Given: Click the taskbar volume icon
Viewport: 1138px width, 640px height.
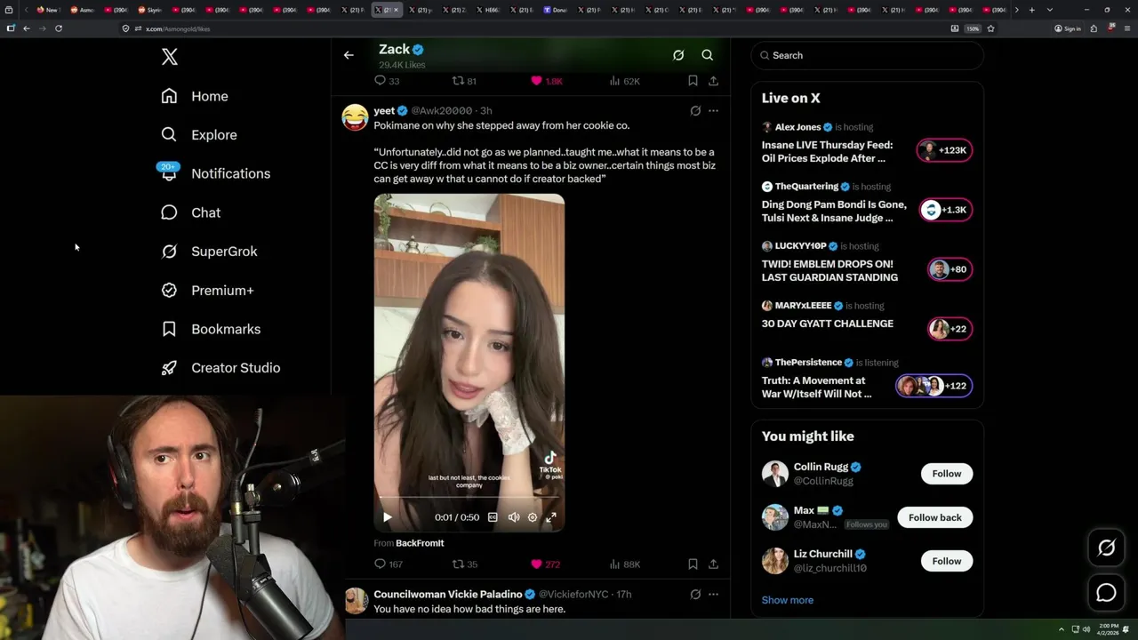Looking at the screenshot, I should (x=1086, y=629).
